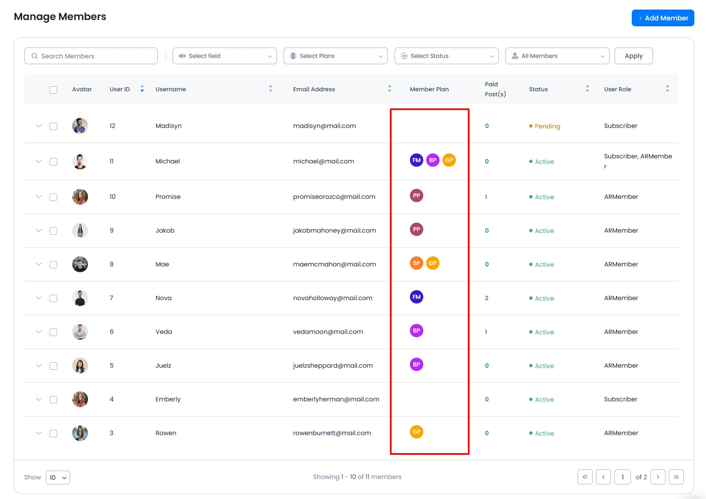Sort members by User ID column arrows
The height and width of the screenshot is (499, 706).
click(142, 89)
